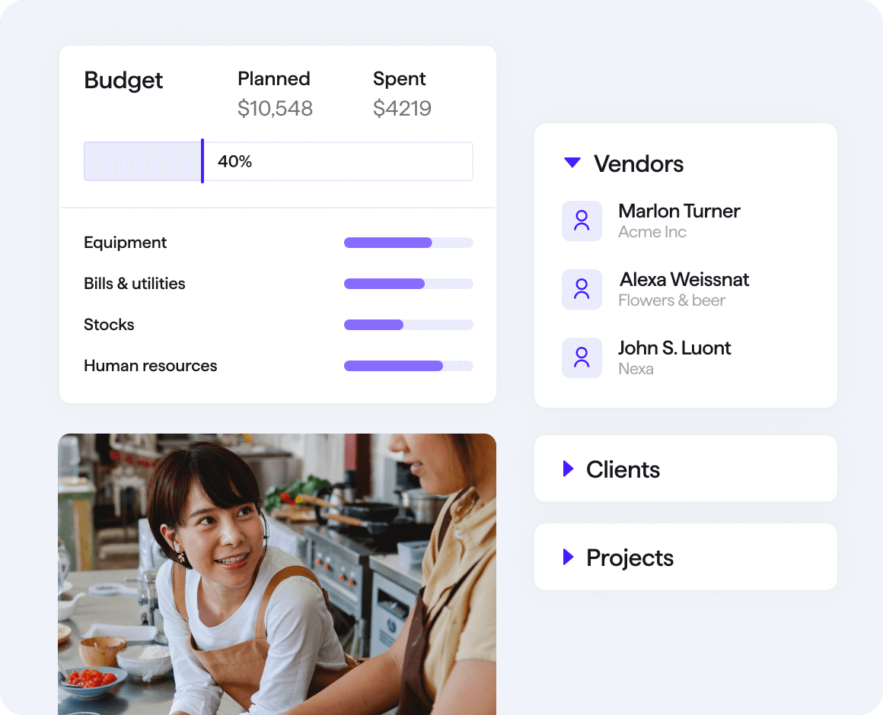This screenshot has width=883, height=715.
Task: Click the 40% budget progress bar
Action: pos(278,161)
